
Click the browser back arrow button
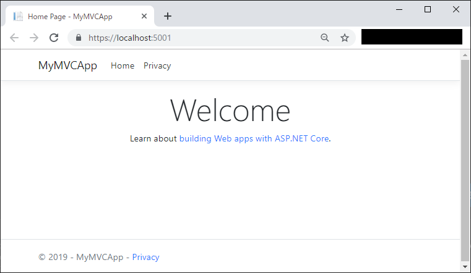pos(14,38)
